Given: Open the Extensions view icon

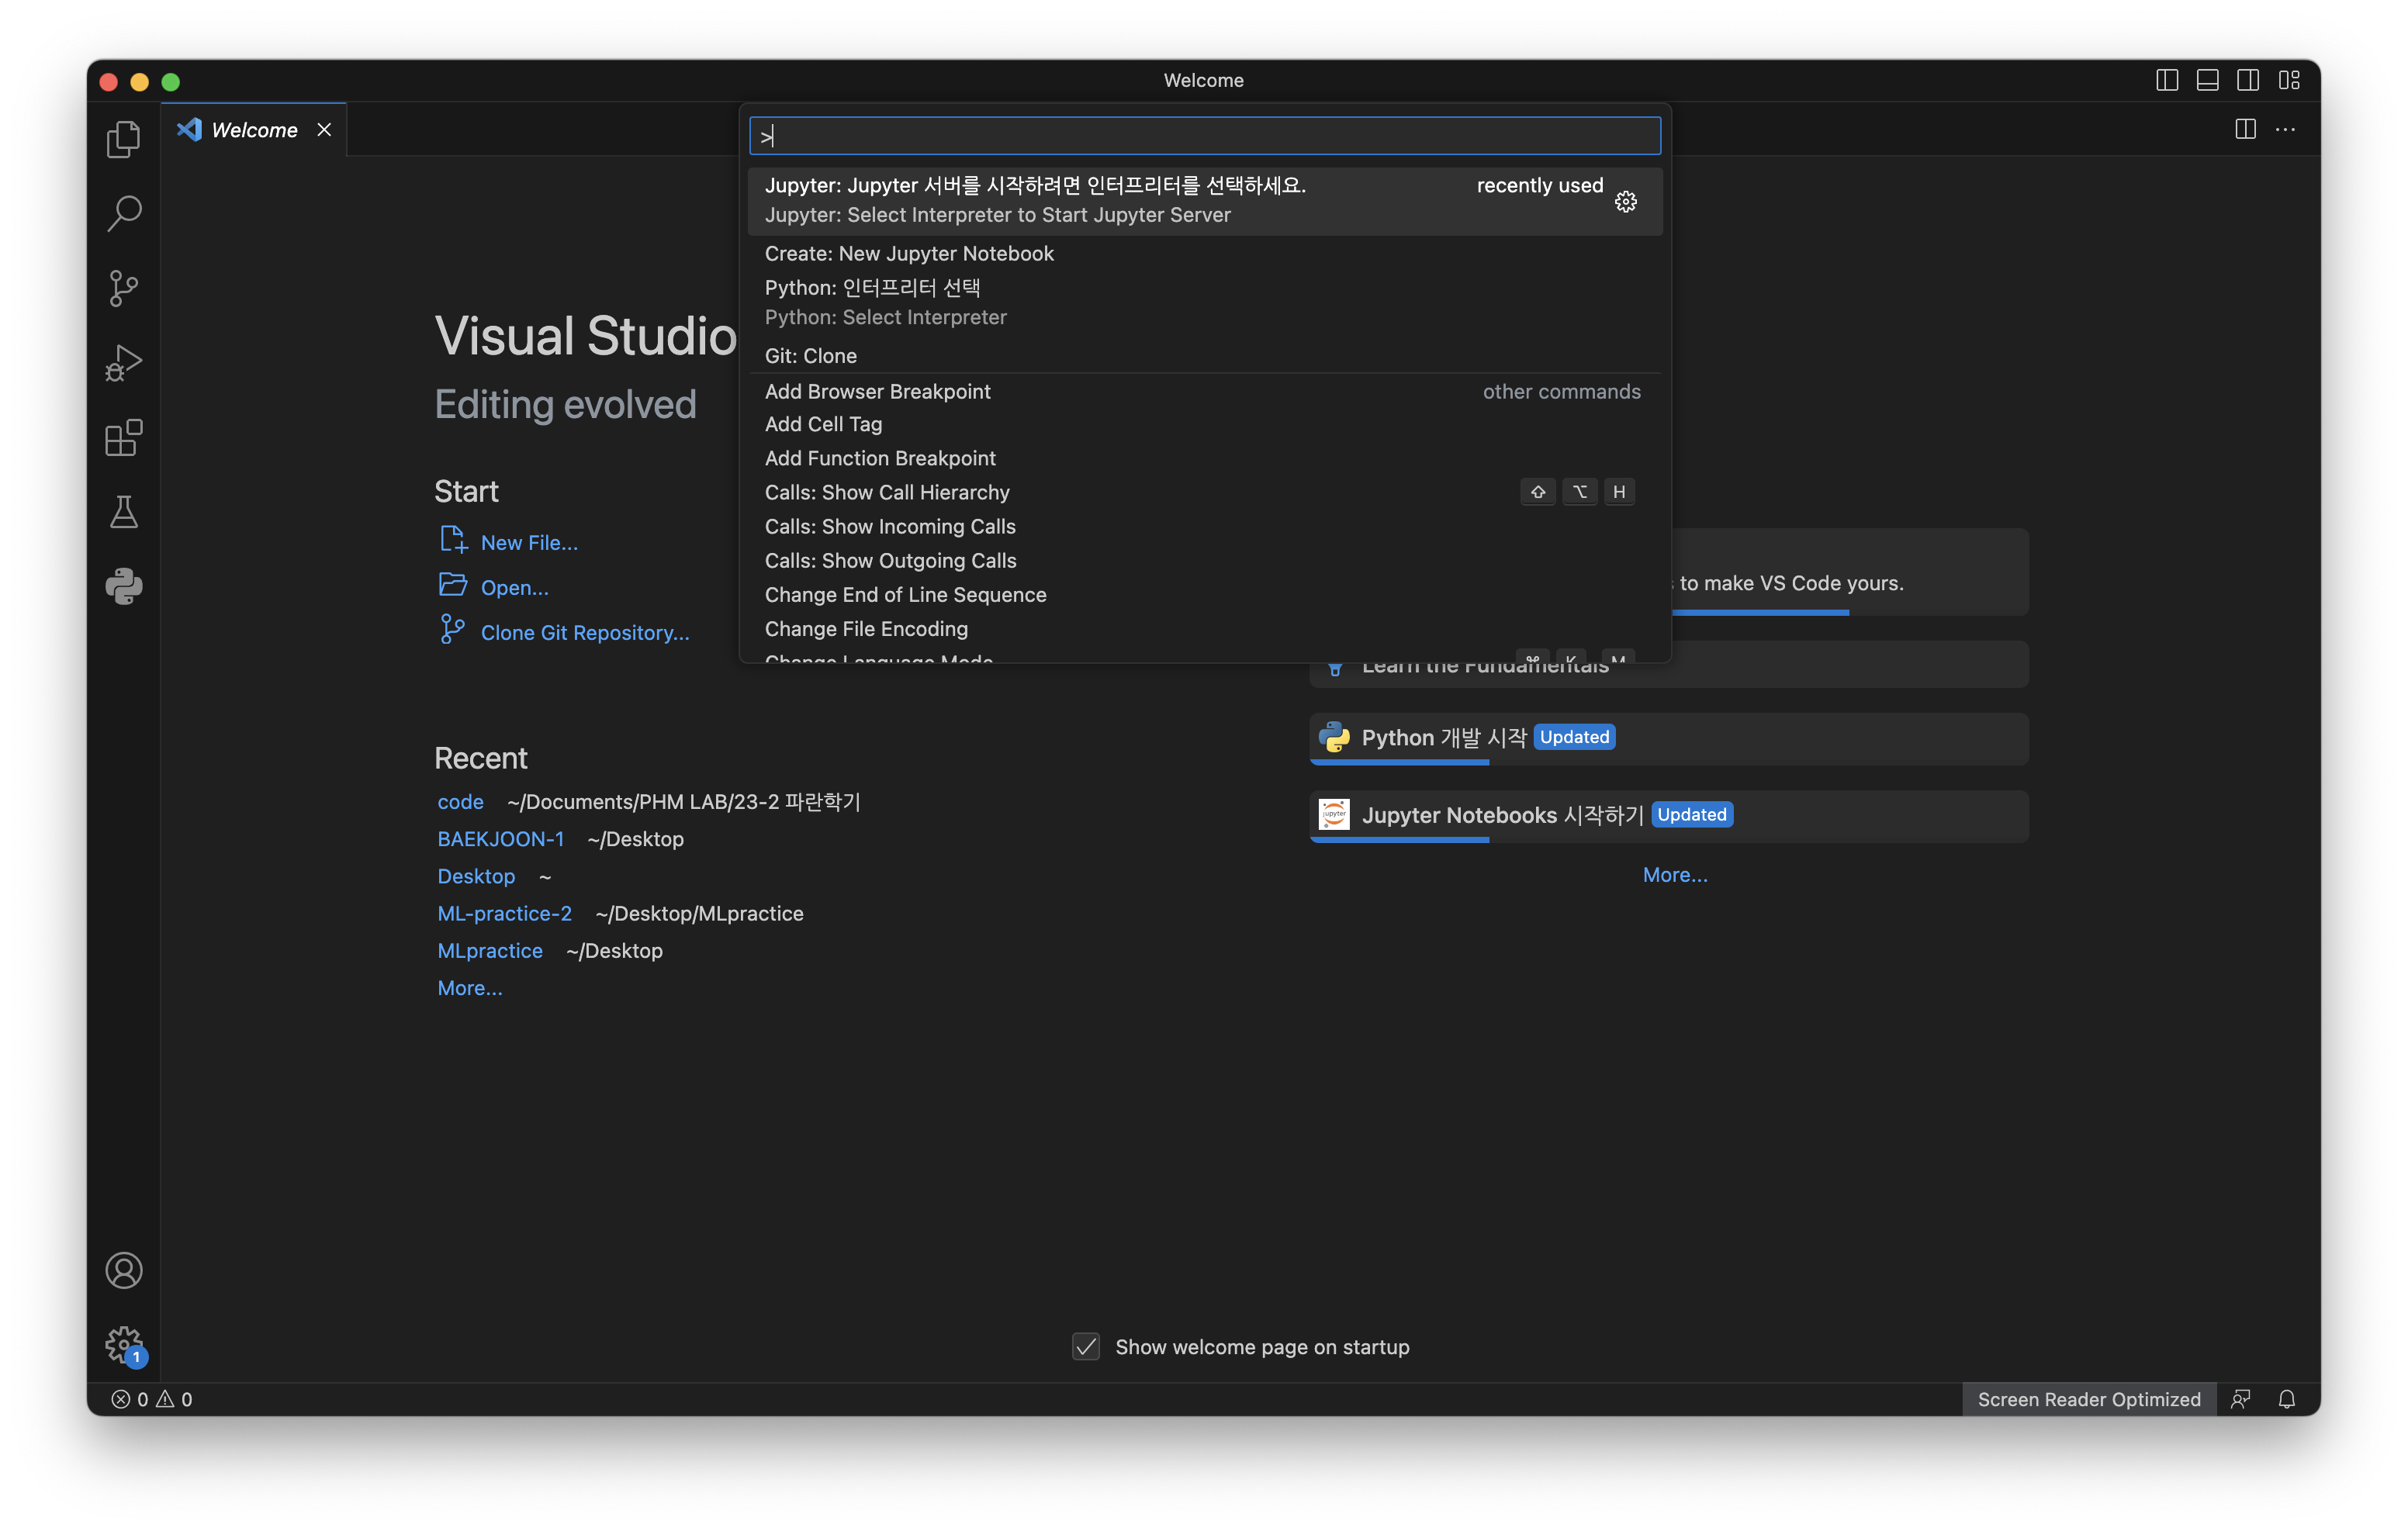Looking at the screenshot, I should 124,438.
